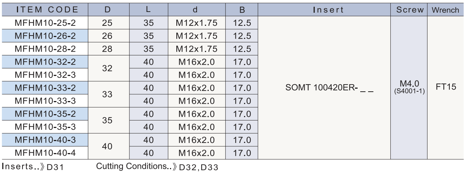The height and width of the screenshot is (177, 464).
Task: Click the MFHM10-40-3 item code
Action: point(45,140)
